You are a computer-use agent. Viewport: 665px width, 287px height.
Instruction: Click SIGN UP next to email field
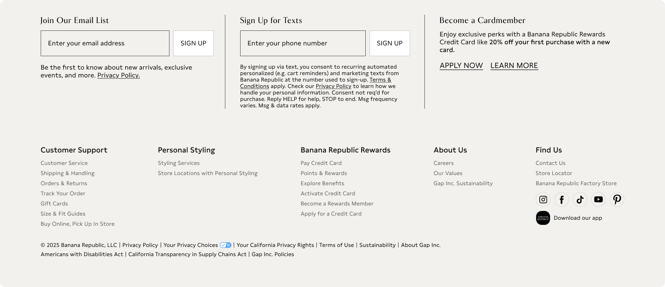click(x=193, y=43)
